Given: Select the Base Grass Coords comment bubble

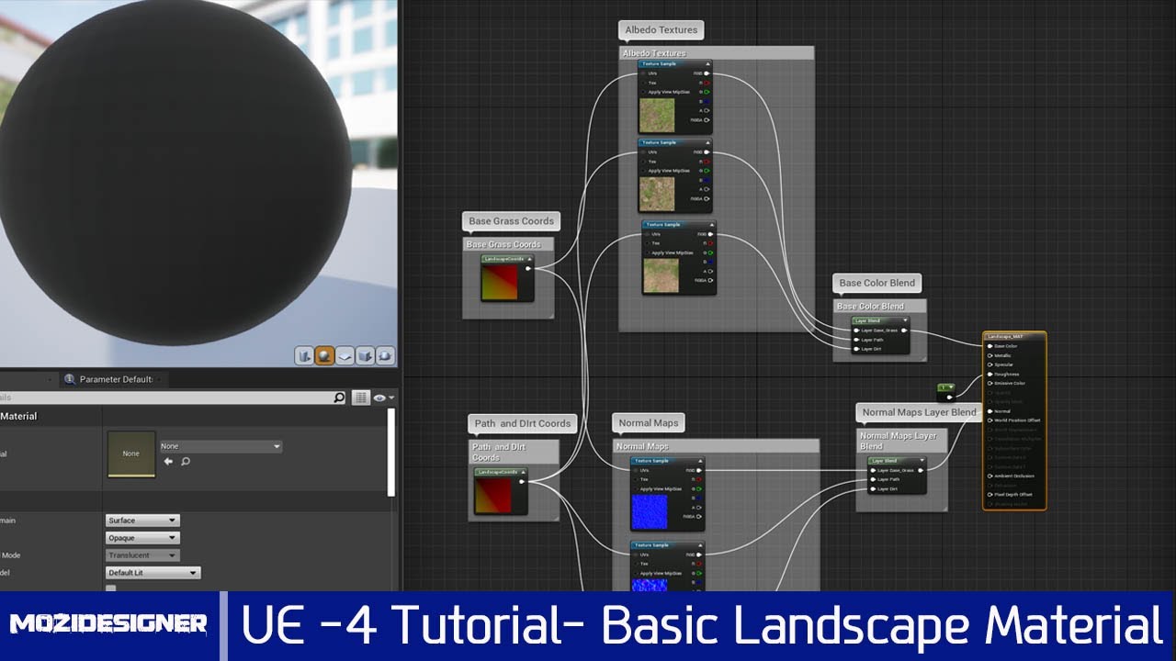Looking at the screenshot, I should coord(511,221).
